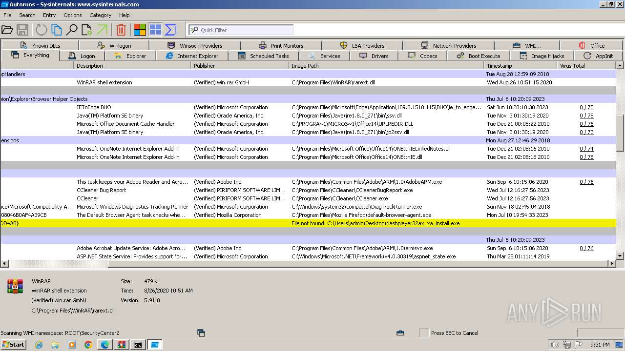
Task: Switch to the Image Hijacks tab
Action: click(x=542, y=56)
